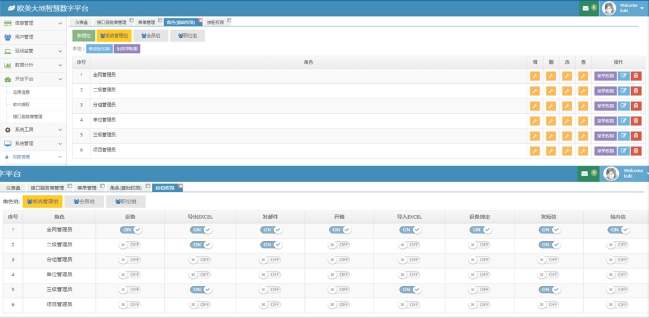The width and height of the screenshot is (649, 318).
Task: Click 菜单权限 button for 全网管理员 row
Action: (605, 76)
